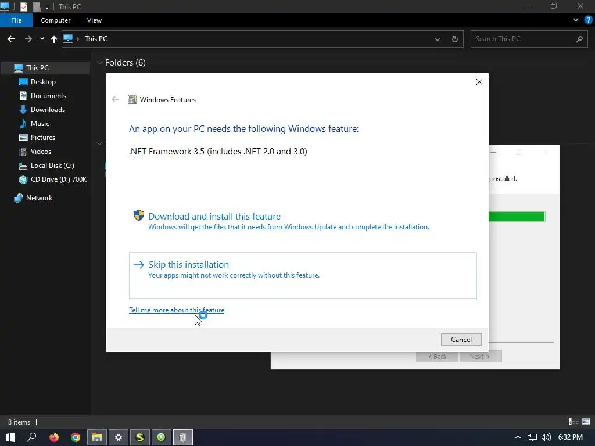
Task: Click the search magnifier icon in Explorer
Action: pos(579,39)
